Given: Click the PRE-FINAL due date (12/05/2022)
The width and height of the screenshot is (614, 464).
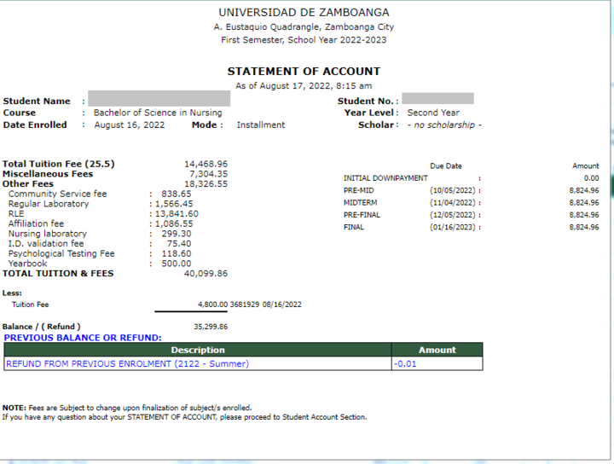Looking at the screenshot, I should coord(453,215).
